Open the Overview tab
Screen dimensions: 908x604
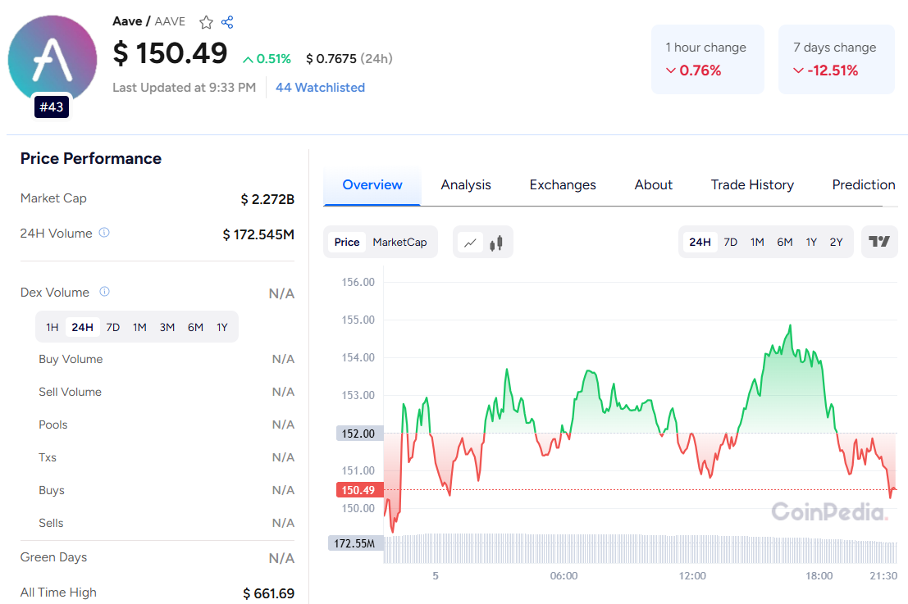[x=372, y=185]
